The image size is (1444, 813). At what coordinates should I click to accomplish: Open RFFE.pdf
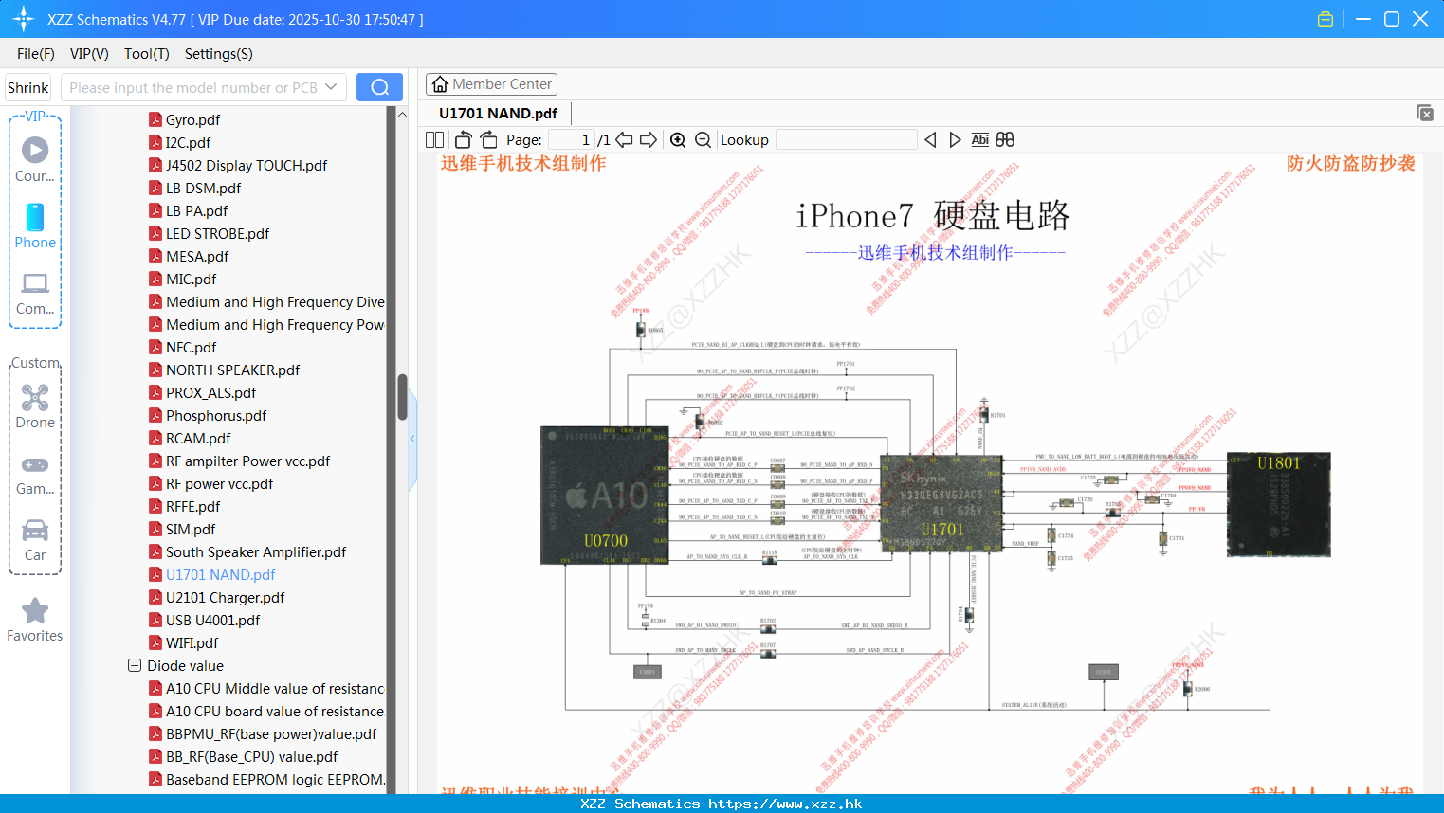(192, 506)
